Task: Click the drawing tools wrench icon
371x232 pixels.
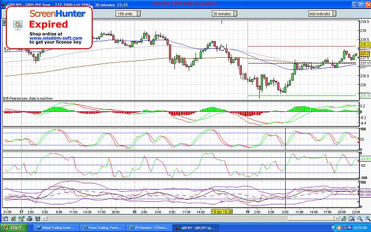Action: tap(344, 219)
